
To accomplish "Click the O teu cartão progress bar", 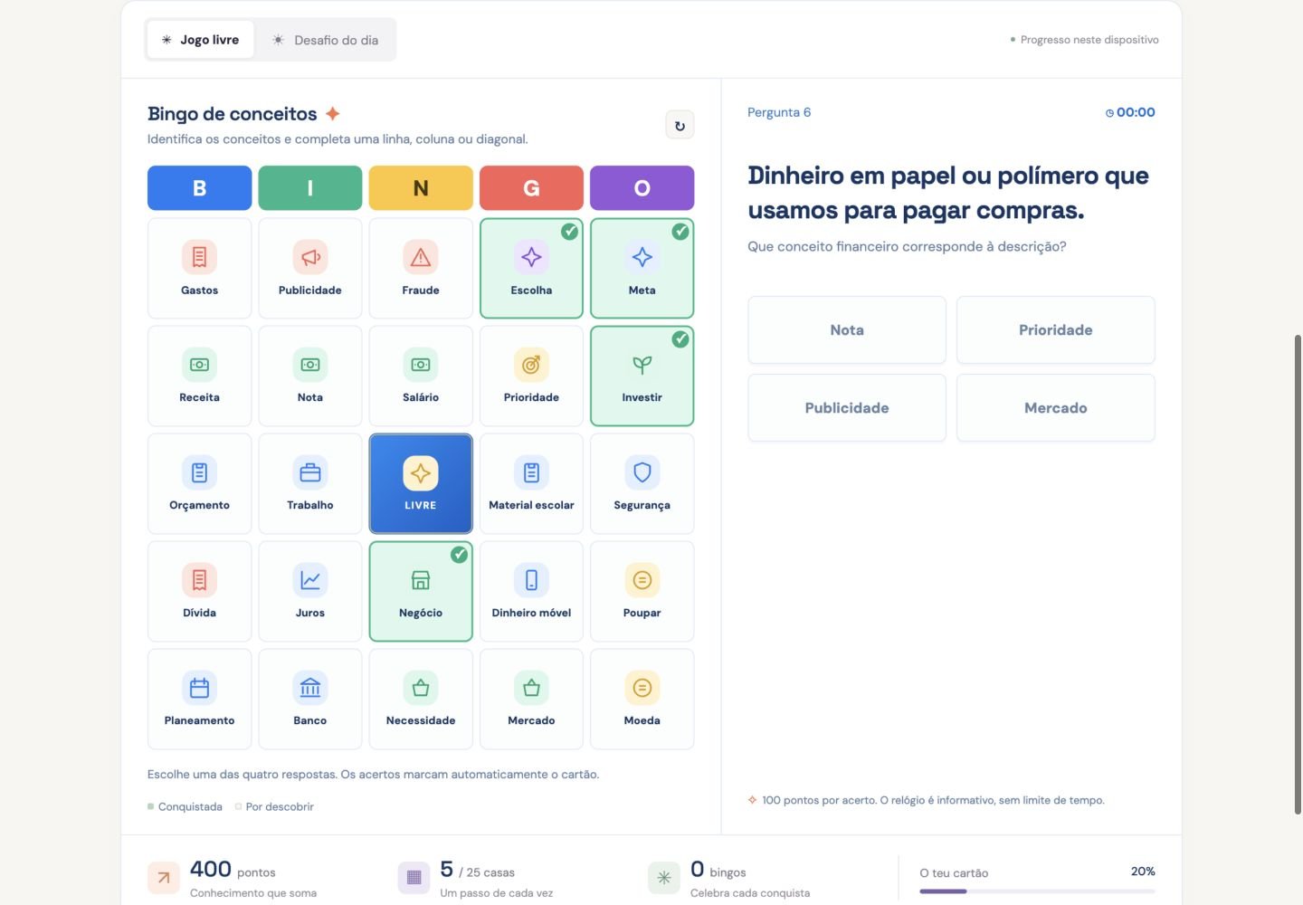I will click(x=1037, y=891).
